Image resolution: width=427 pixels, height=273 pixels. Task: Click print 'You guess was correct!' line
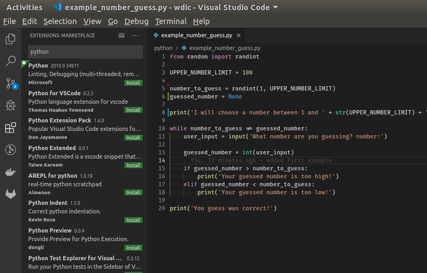(223, 208)
